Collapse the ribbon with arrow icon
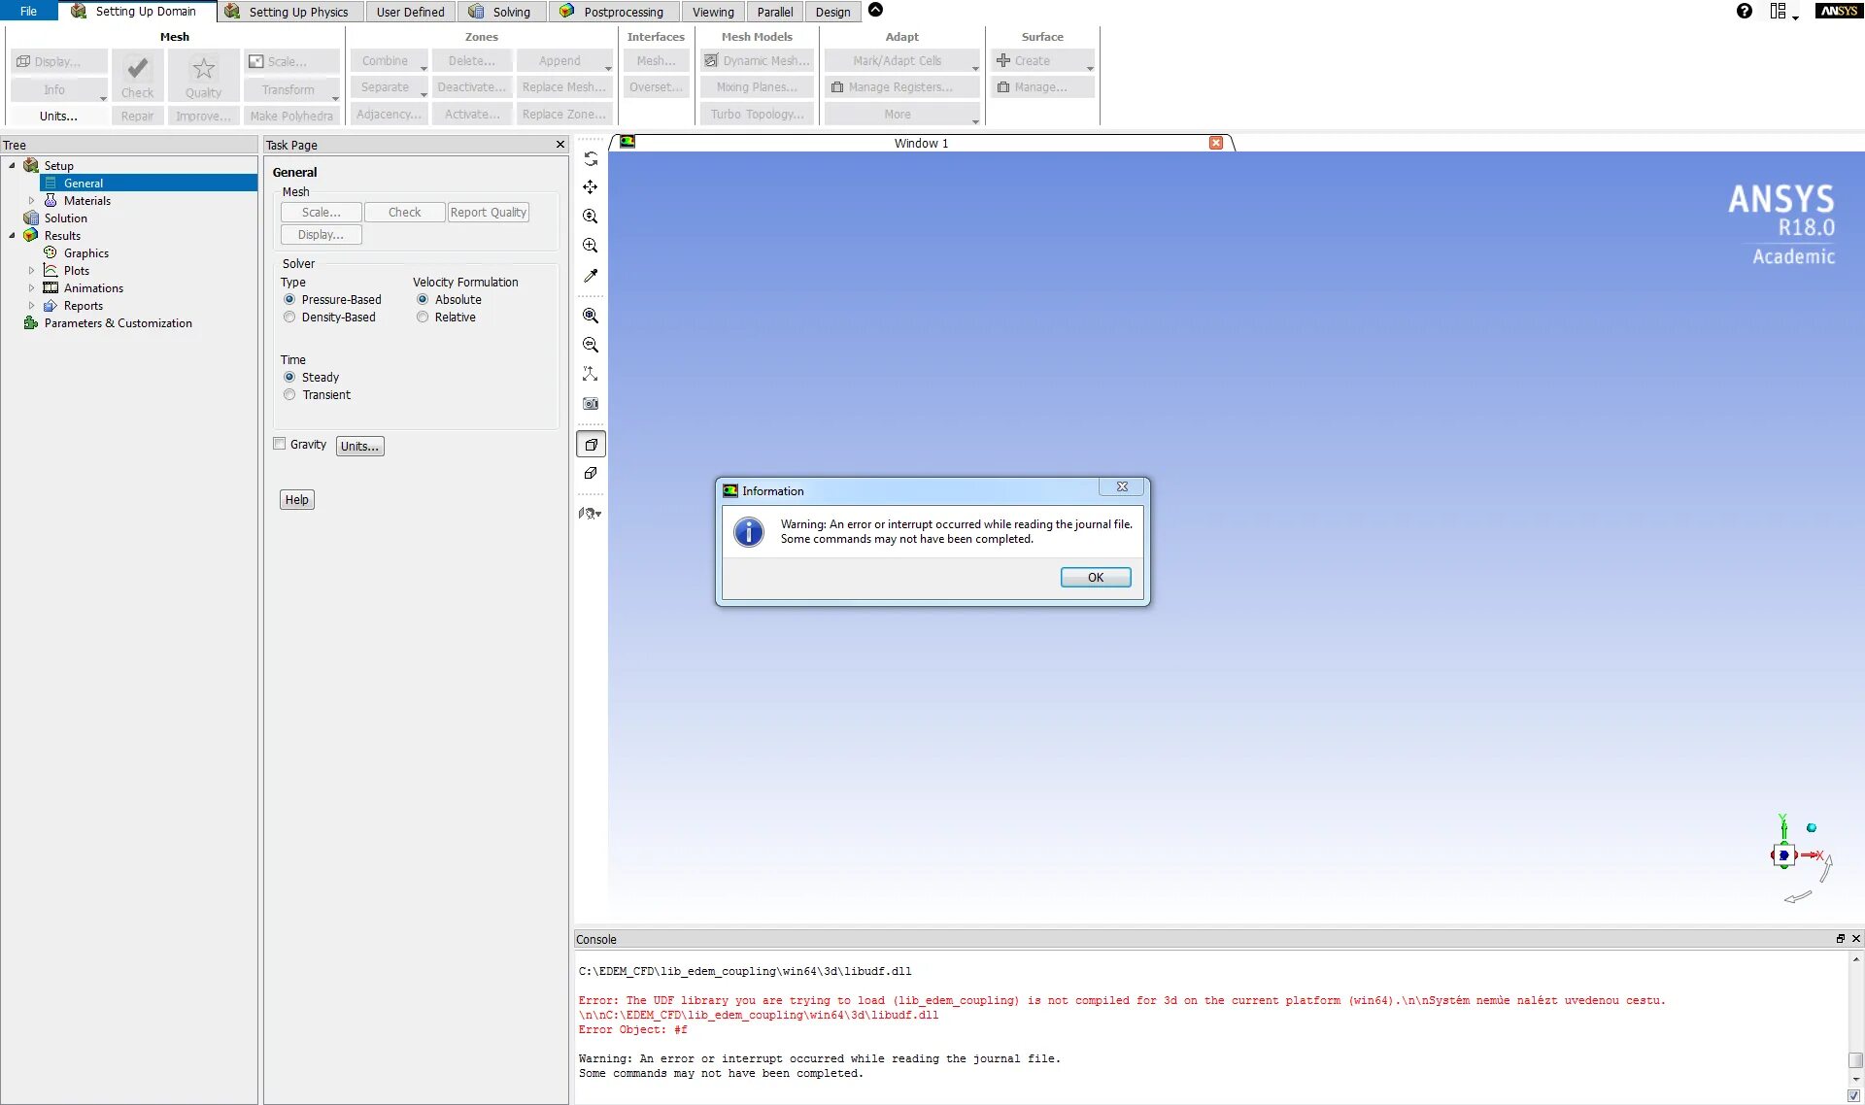 click(x=875, y=11)
